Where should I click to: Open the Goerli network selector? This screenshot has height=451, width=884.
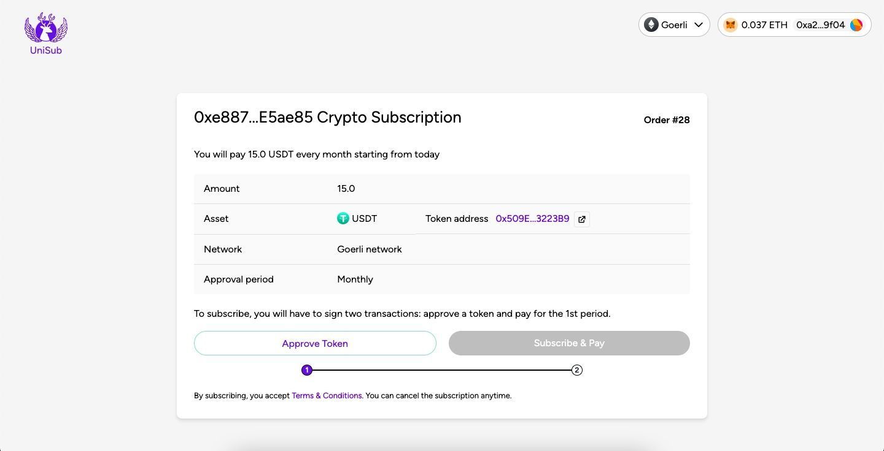tap(674, 25)
